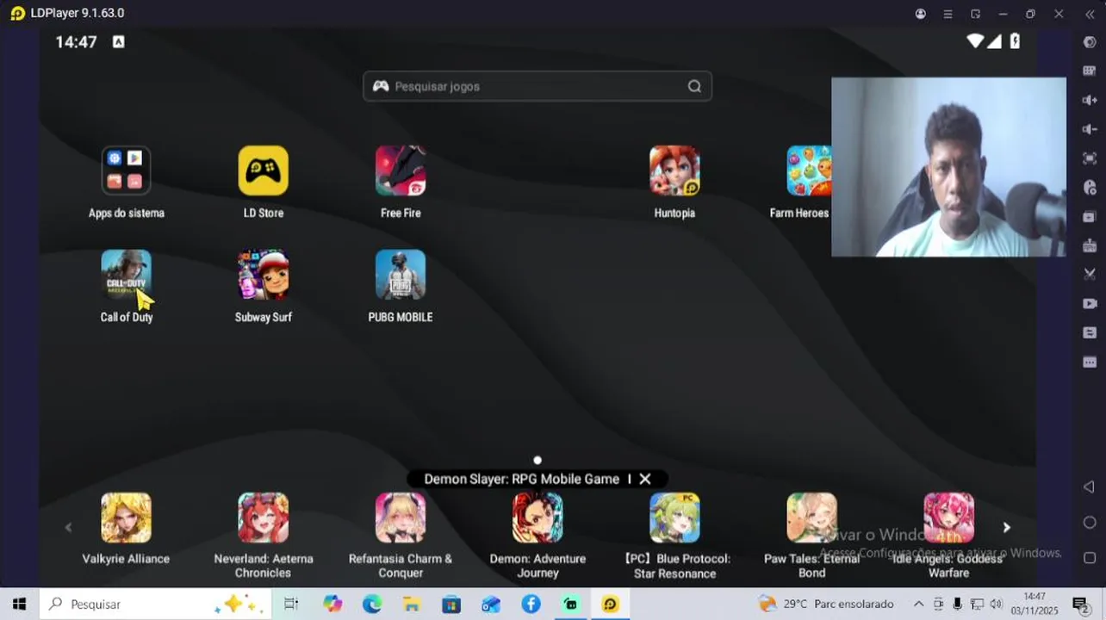Take a screenshot with the scissors icon
This screenshot has width=1106, height=620.
tap(1089, 274)
